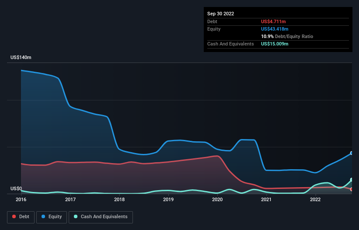Click the 2022 x-axis label

click(x=315, y=199)
